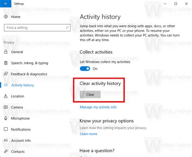Click the Notifications speech bubble icon
The width and height of the screenshot is (192, 157).
click(x=6, y=129)
